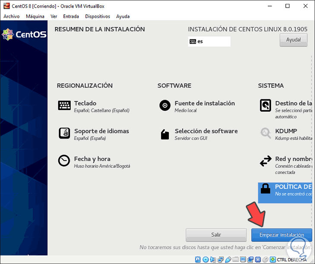Click the display status icon
This screenshot has height=264, width=315.
[x=243, y=259]
